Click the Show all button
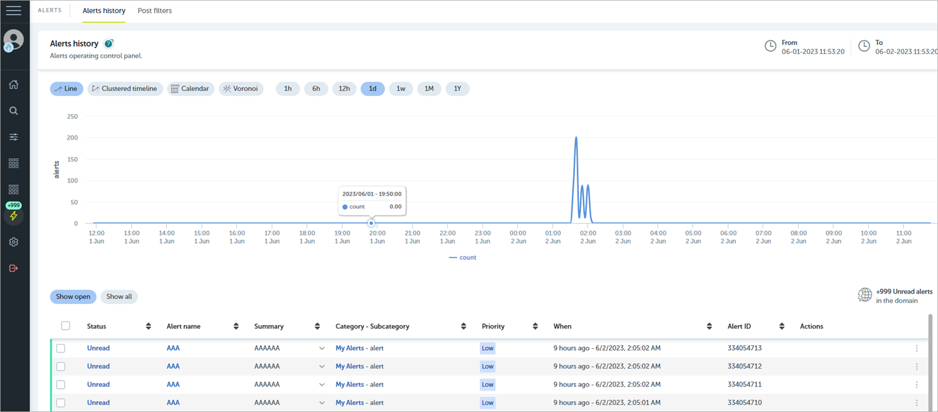938x412 pixels. click(x=119, y=297)
